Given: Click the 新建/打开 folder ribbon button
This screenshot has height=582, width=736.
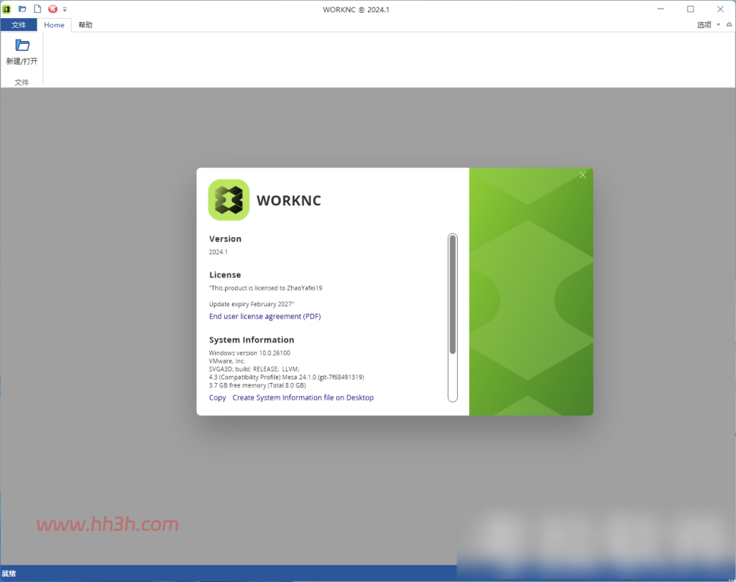Looking at the screenshot, I should point(22,52).
